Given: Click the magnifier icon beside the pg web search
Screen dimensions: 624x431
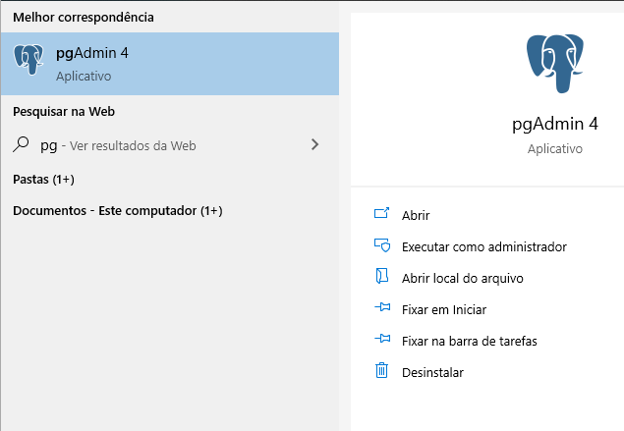Looking at the screenshot, I should point(21,145).
